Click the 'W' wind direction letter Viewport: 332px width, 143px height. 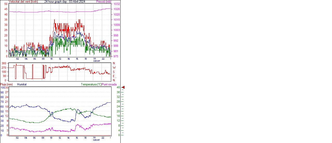(114, 68)
